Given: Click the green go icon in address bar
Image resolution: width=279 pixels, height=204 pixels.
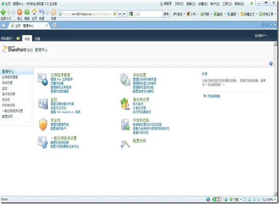Looking at the screenshot, I should [x=115, y=14].
